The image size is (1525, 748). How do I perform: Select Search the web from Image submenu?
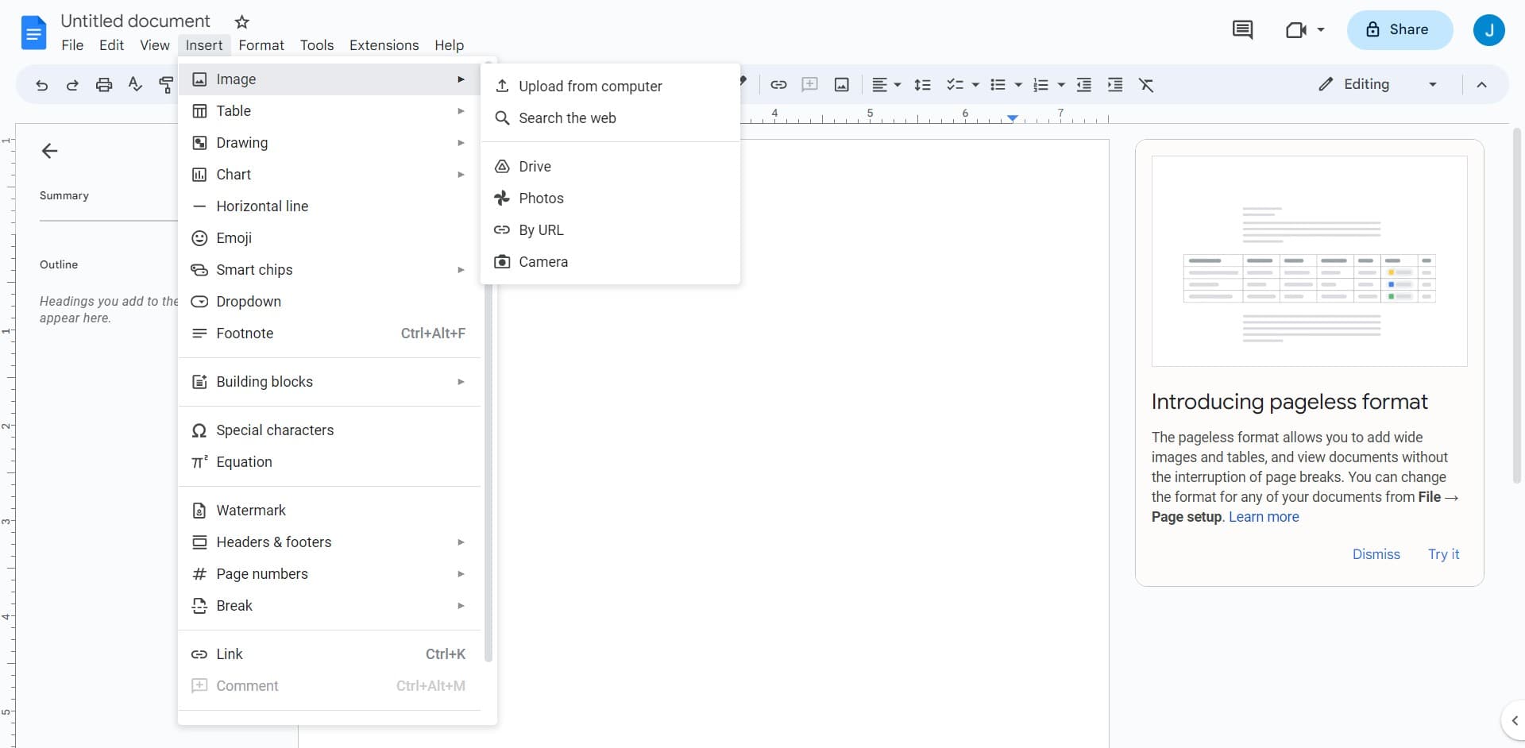pos(566,118)
